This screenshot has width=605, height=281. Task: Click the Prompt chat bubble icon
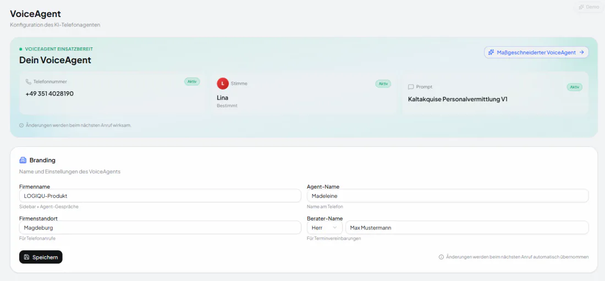coord(410,87)
